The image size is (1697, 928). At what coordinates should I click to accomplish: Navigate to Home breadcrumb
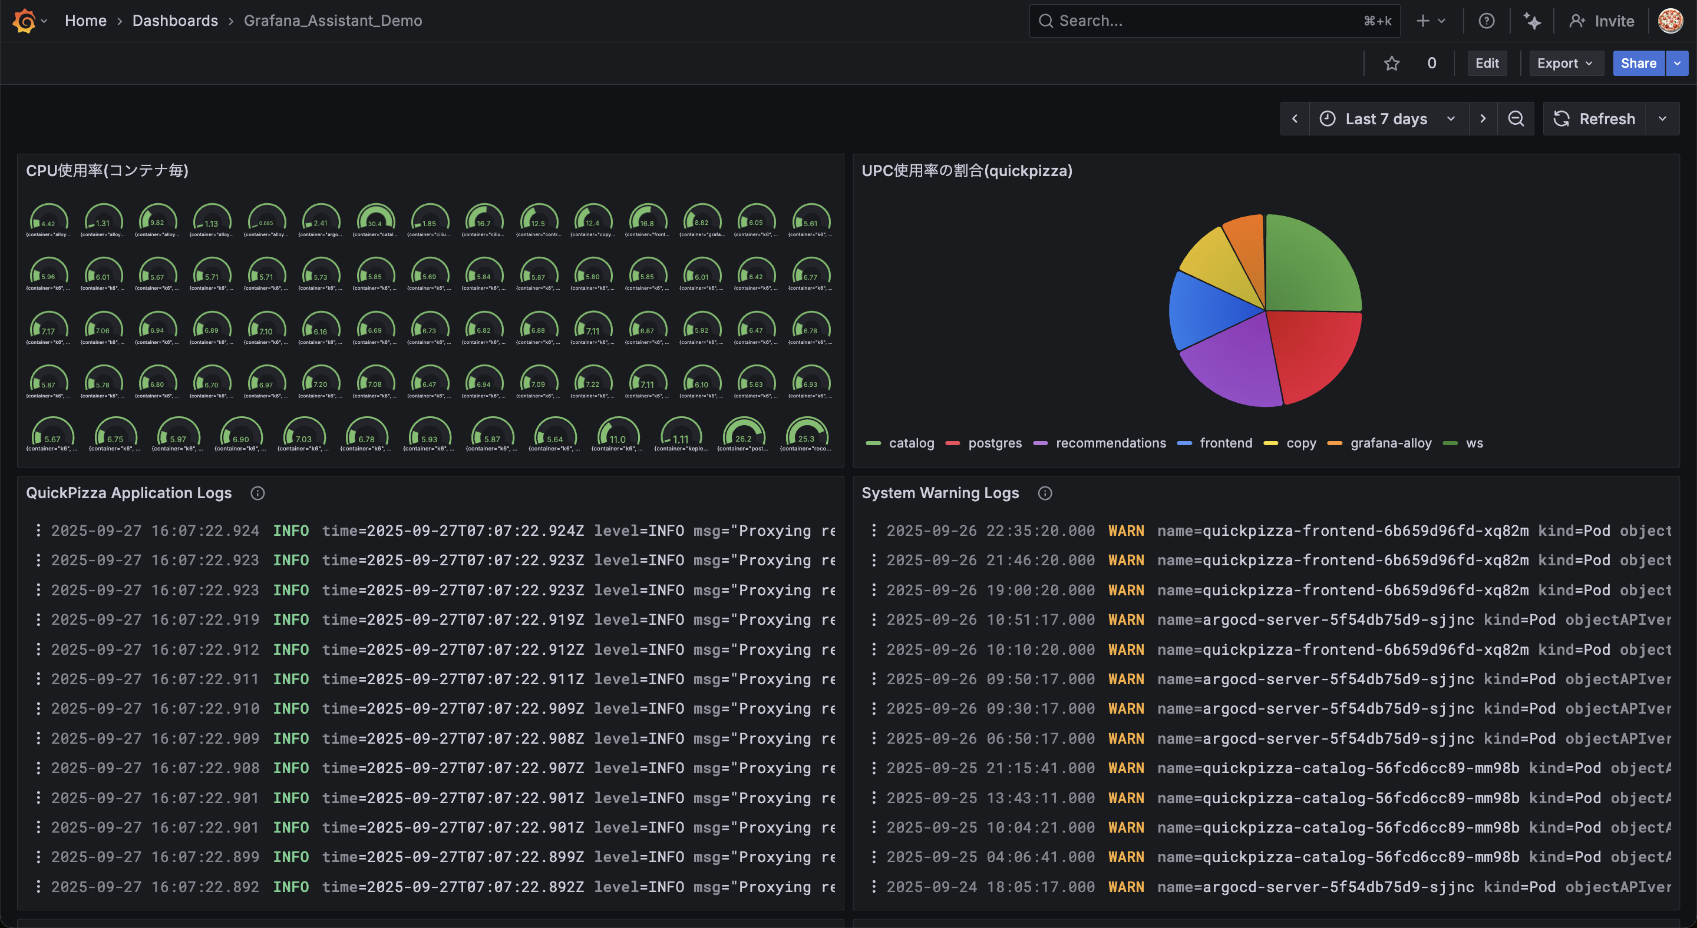[85, 21]
